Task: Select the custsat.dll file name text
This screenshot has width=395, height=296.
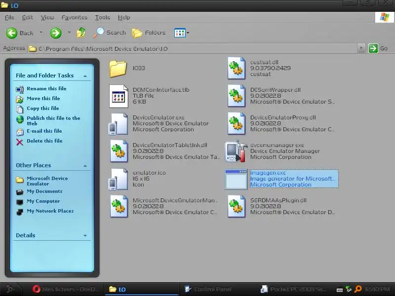Action: point(264,62)
